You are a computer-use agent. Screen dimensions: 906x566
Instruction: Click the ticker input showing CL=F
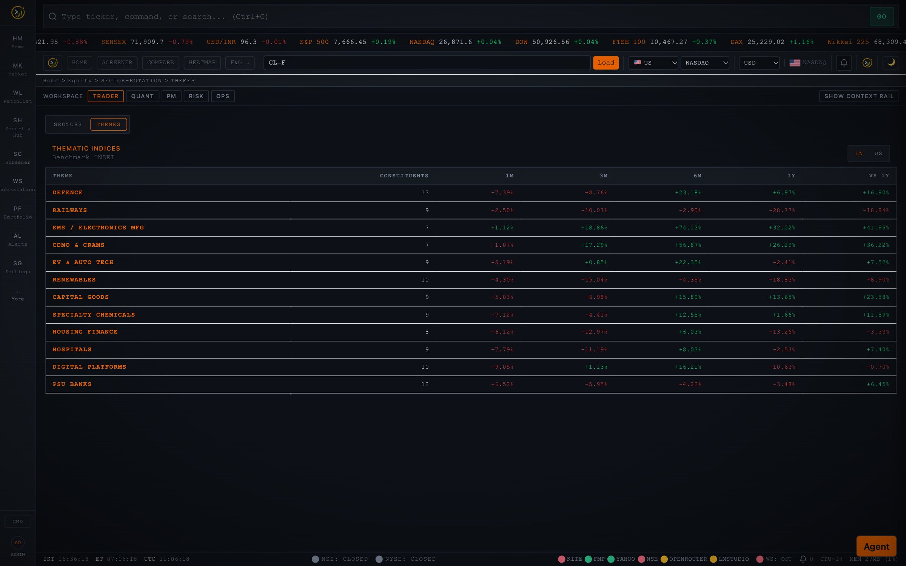pos(427,63)
